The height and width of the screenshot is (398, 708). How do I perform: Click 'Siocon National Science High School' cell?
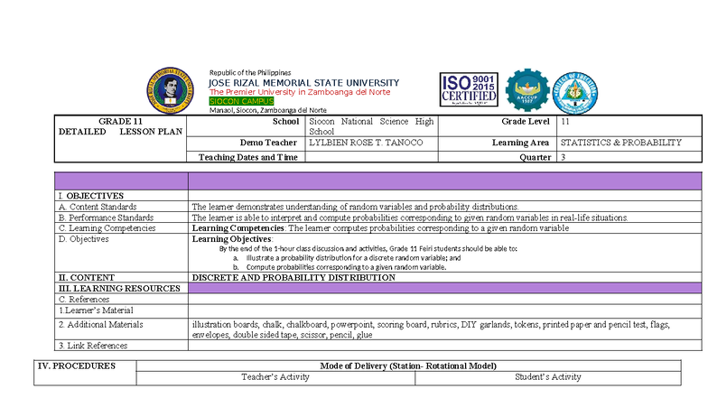371,126
